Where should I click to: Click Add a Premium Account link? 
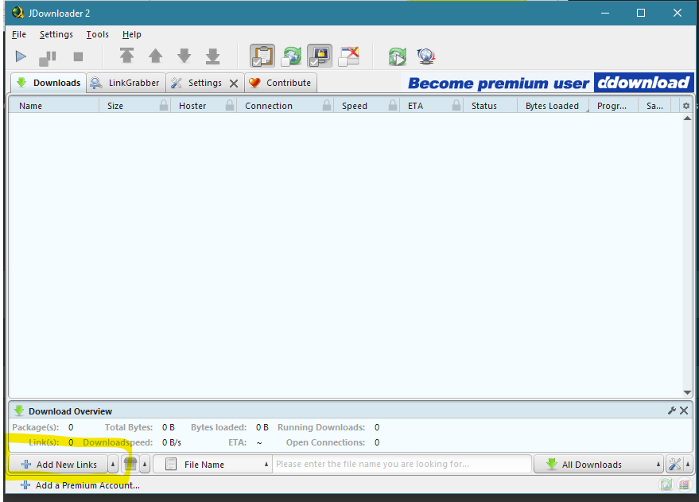click(80, 485)
